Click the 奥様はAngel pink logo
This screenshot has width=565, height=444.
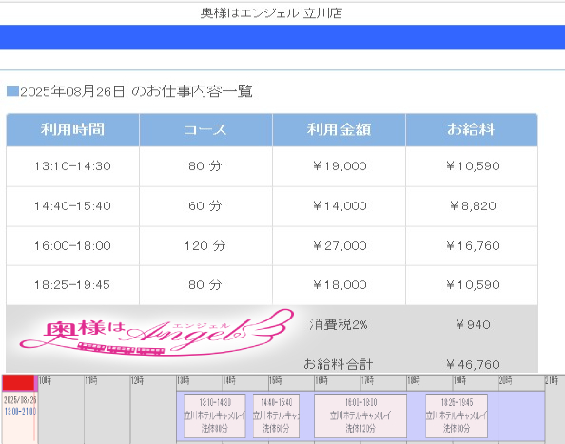(x=157, y=333)
